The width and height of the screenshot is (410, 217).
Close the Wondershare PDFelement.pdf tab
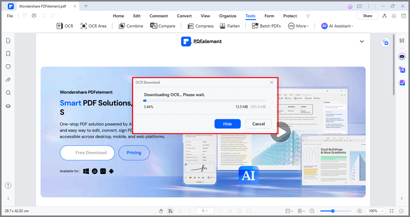pyautogui.click(x=75, y=6)
